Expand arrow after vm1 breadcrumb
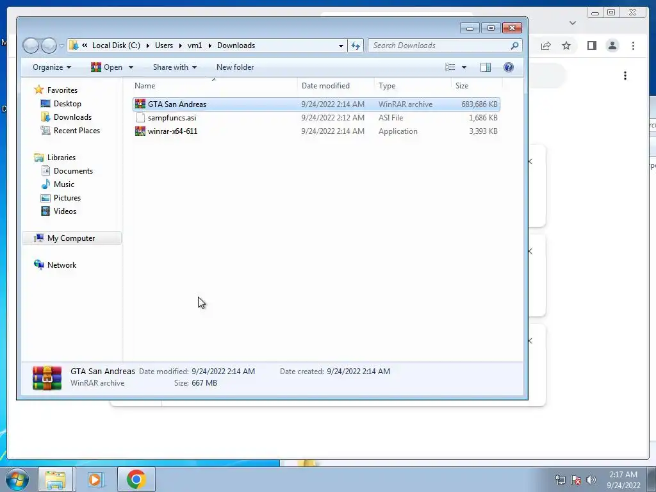This screenshot has height=492, width=656. [209, 45]
